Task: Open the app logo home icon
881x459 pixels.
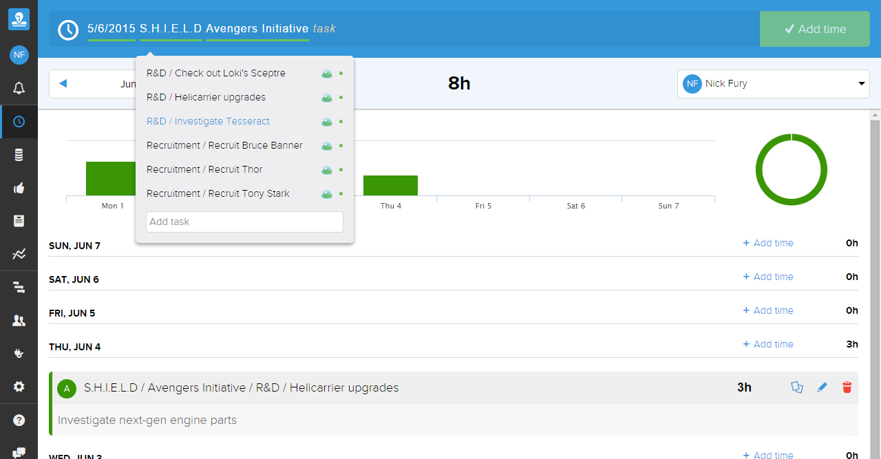Action: pyautogui.click(x=19, y=19)
